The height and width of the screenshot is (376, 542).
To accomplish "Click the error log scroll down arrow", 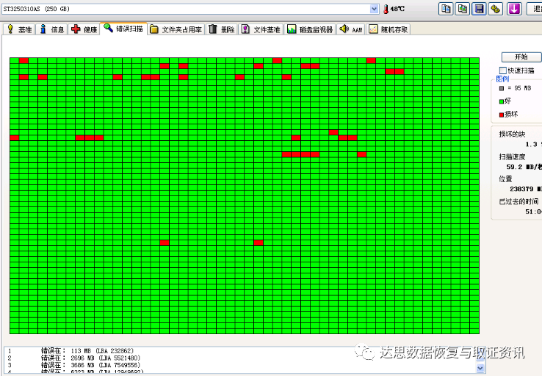I will click(480, 369).
